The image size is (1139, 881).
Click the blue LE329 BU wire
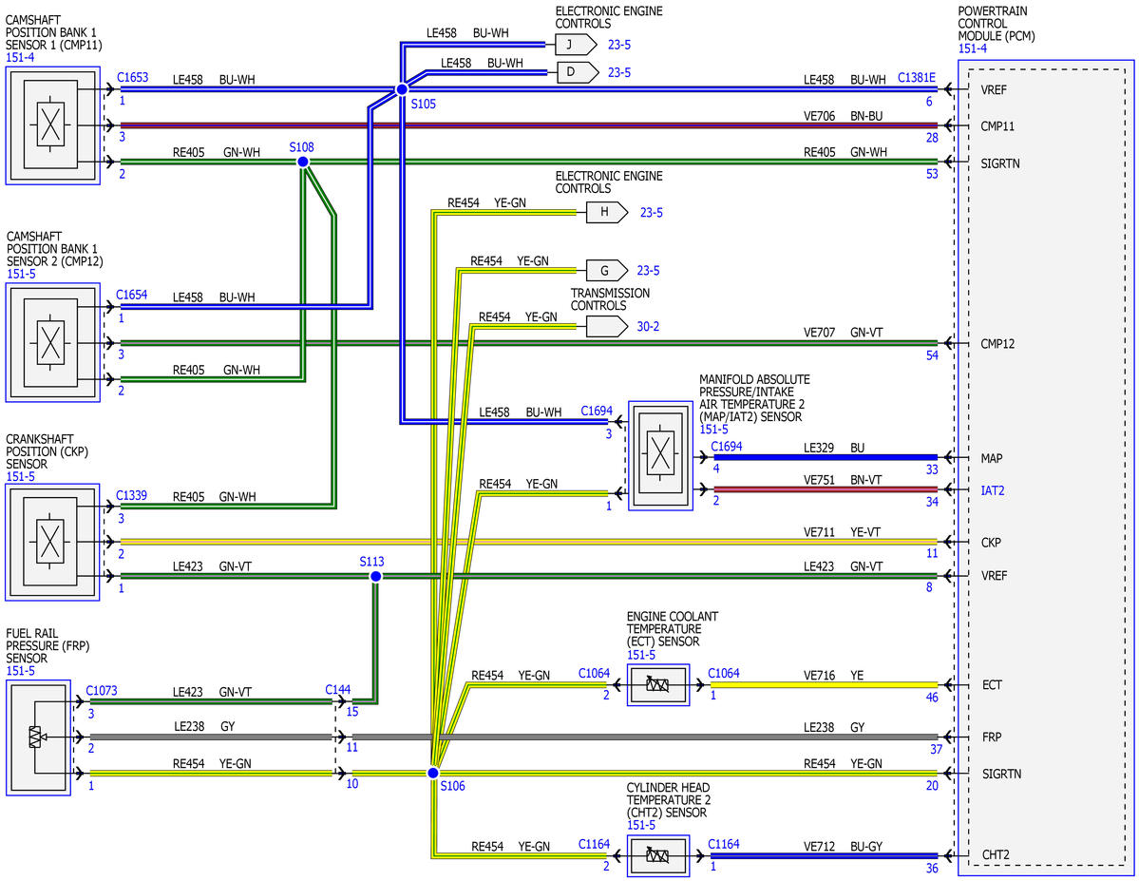pyautogui.click(x=826, y=457)
